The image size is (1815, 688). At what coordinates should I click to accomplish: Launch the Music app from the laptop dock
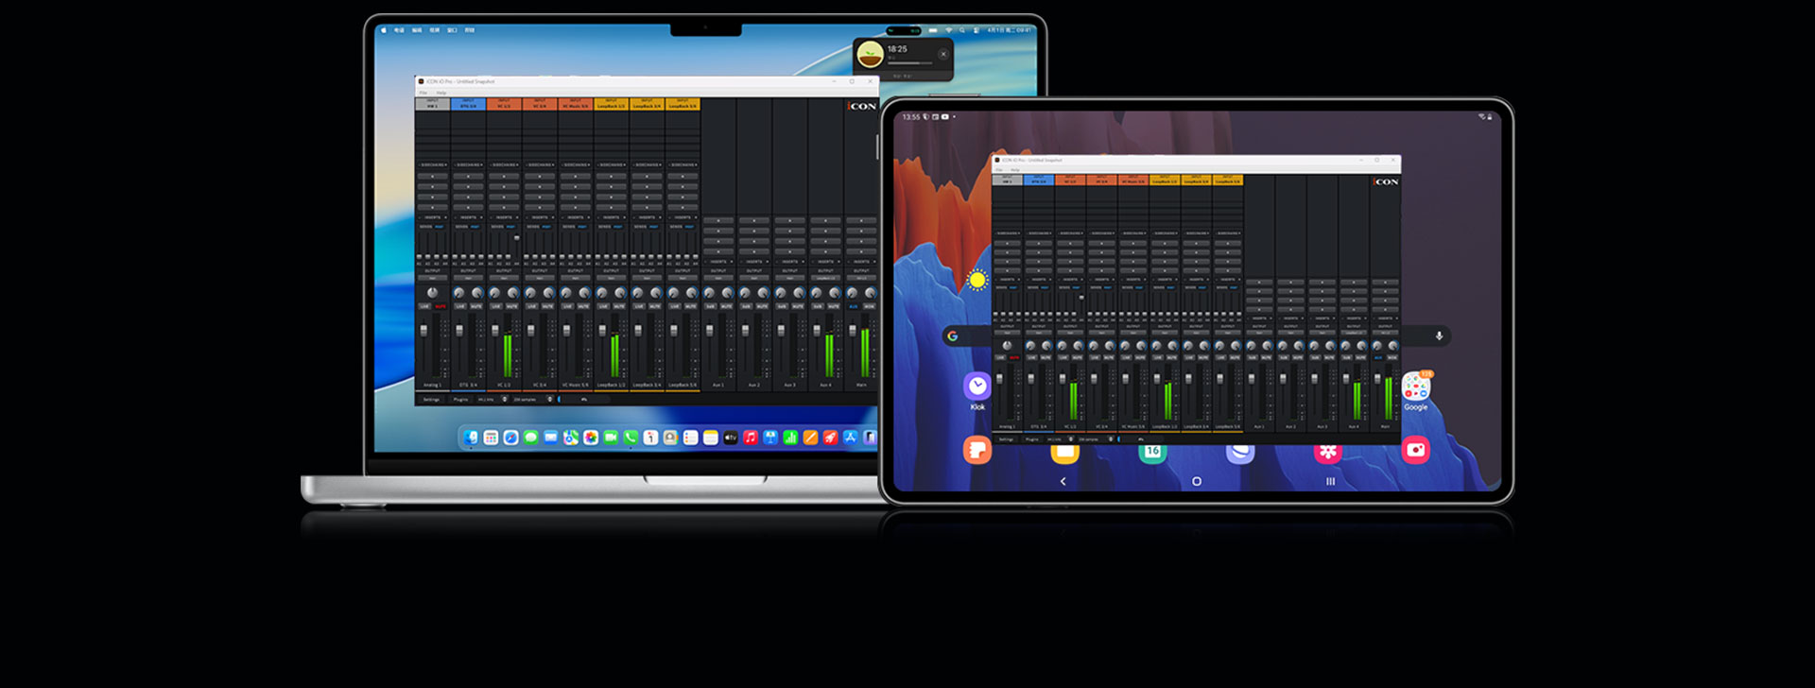pyautogui.click(x=750, y=438)
